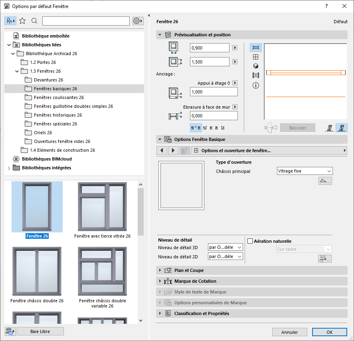Show preview information via info icon
Screen dimensions: 354x341
click(x=255, y=85)
